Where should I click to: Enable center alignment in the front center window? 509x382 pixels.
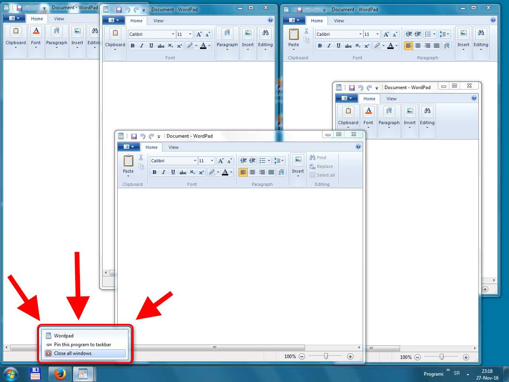click(253, 172)
